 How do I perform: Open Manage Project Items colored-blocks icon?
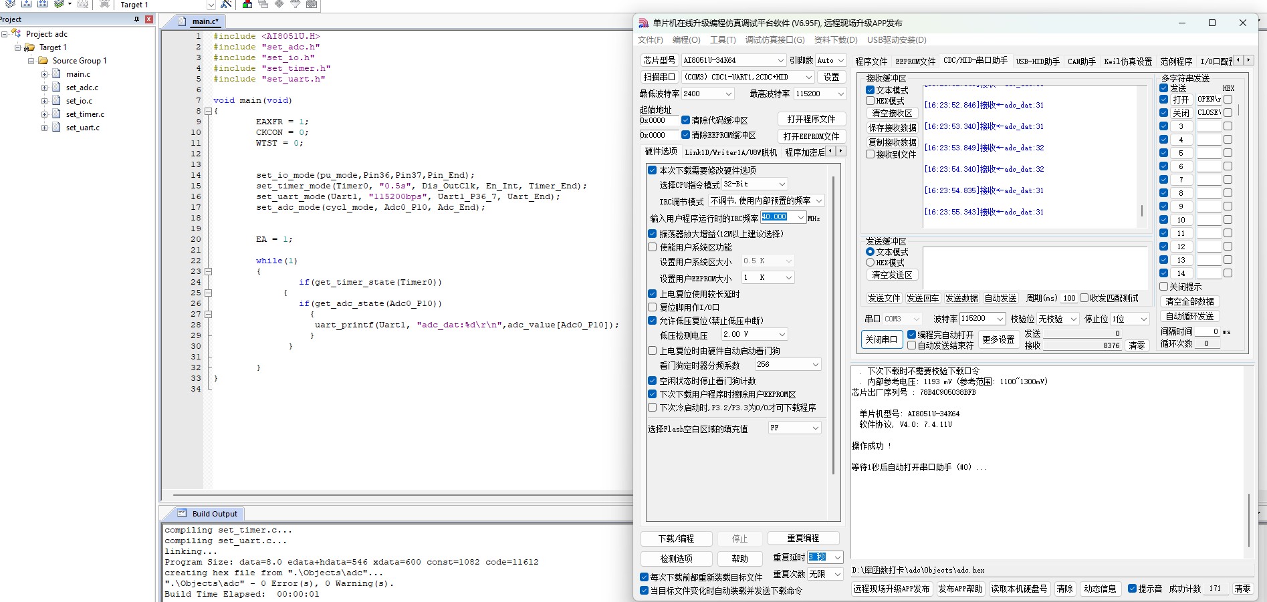pyautogui.click(x=247, y=4)
